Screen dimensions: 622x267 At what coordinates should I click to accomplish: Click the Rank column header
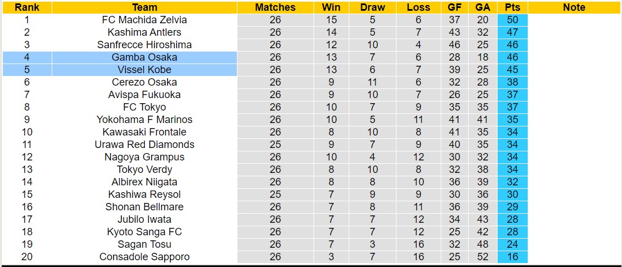pos(26,7)
